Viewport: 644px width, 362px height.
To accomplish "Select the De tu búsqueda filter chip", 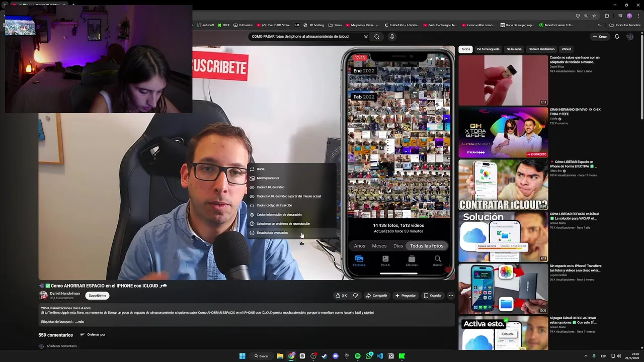I will (x=488, y=49).
